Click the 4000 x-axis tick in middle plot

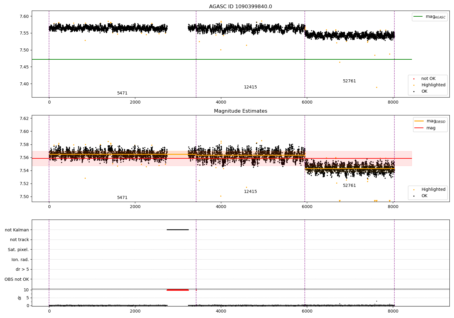pos(221,207)
